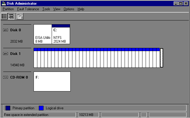Switch to Volumes list view icon

click(4, 16)
